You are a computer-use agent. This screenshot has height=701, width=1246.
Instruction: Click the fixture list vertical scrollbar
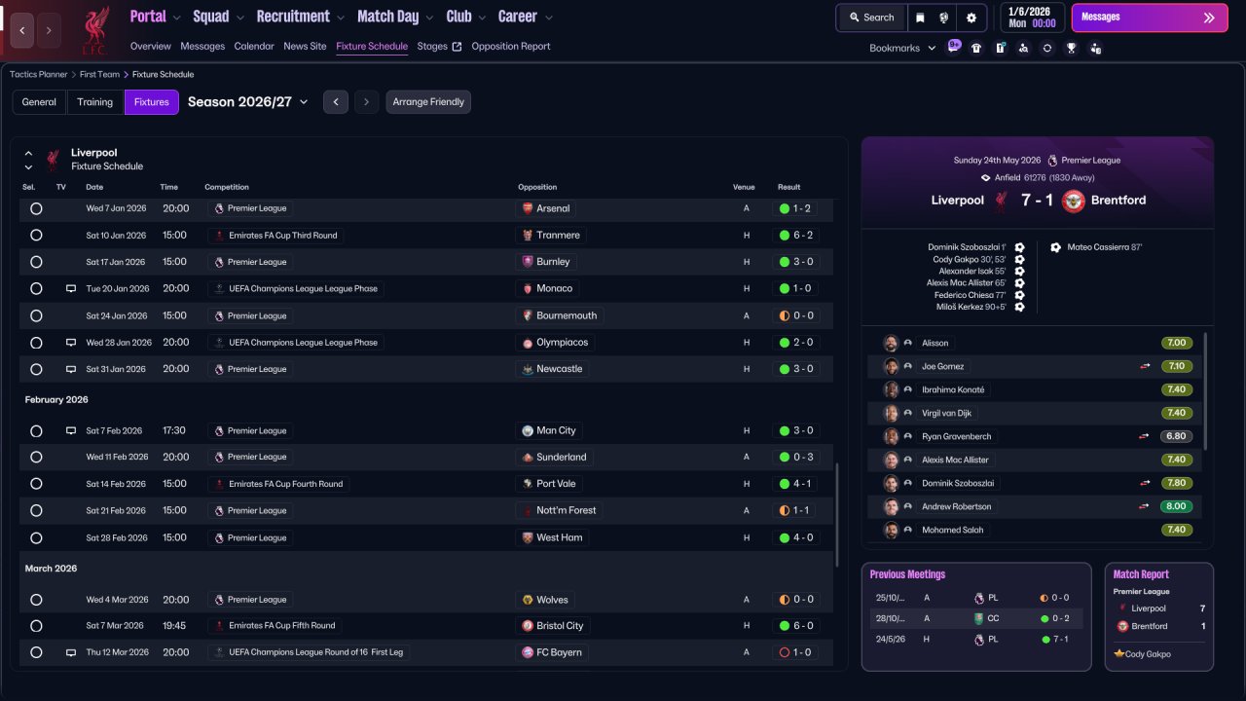tap(836, 514)
